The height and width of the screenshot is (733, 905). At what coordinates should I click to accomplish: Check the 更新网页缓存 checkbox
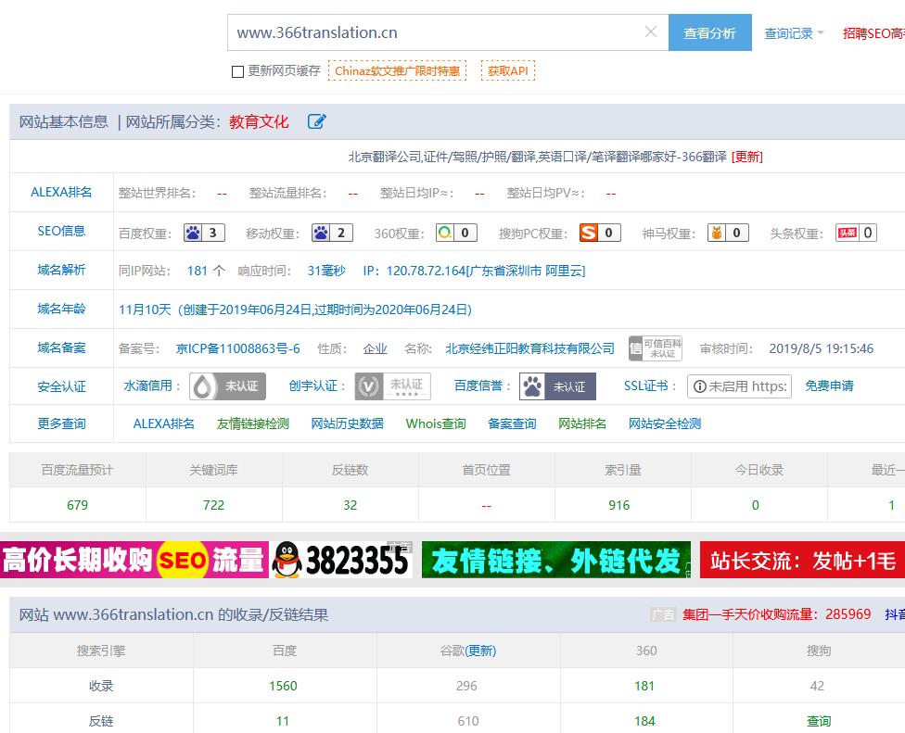237,71
